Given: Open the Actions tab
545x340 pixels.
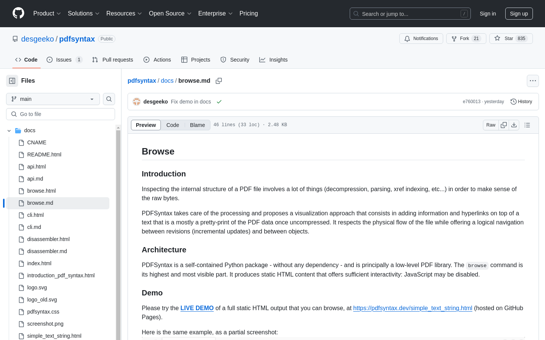Looking at the screenshot, I should [x=157, y=60].
